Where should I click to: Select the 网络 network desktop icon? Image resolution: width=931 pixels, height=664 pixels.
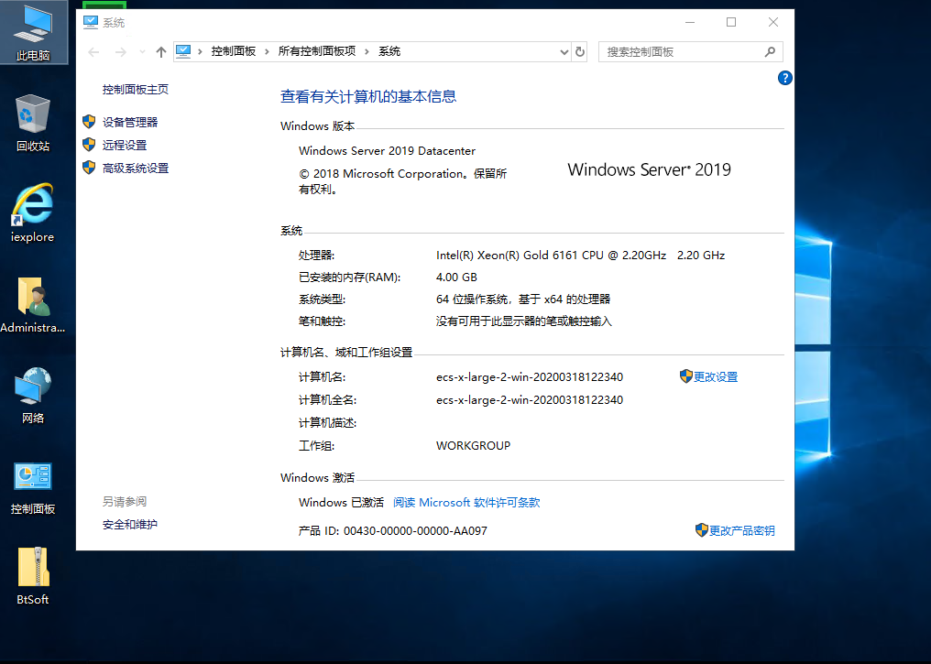click(33, 395)
